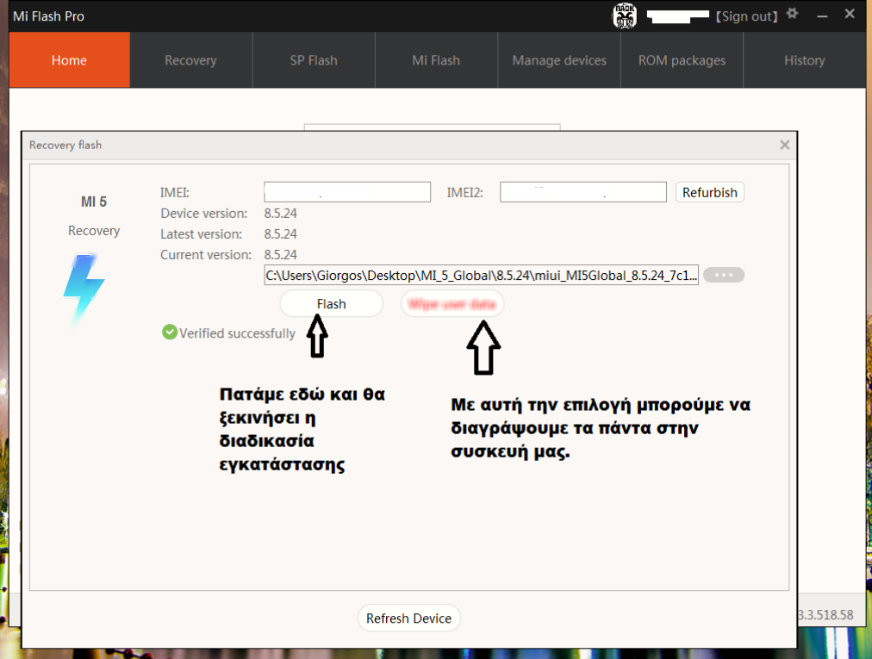872x659 pixels.
Task: Switch to the Recovery tab
Action: click(190, 60)
